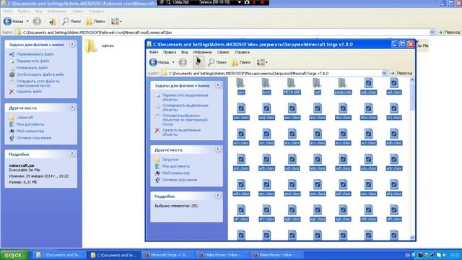
Task: Collapse Другие места panel in forge window
Action: coord(218,149)
